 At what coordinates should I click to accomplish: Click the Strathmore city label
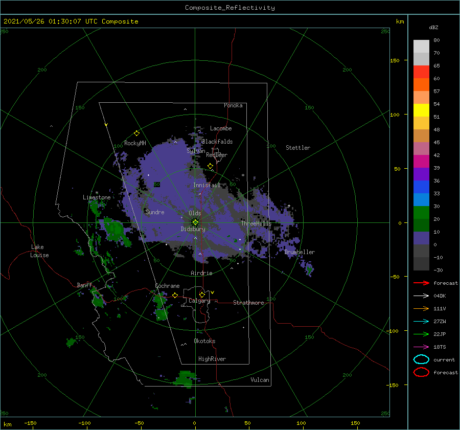[x=248, y=303]
